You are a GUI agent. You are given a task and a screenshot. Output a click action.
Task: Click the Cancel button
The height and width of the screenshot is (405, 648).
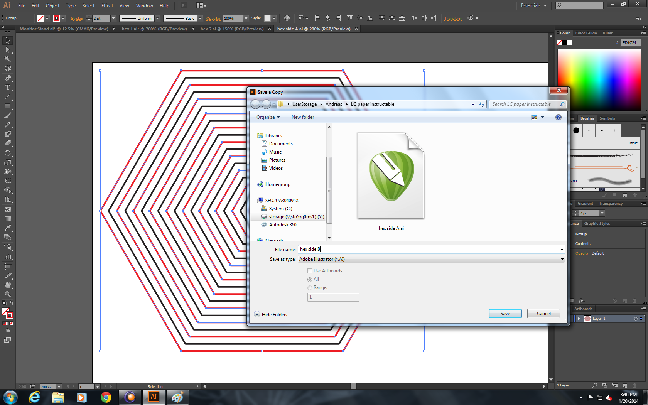point(544,314)
